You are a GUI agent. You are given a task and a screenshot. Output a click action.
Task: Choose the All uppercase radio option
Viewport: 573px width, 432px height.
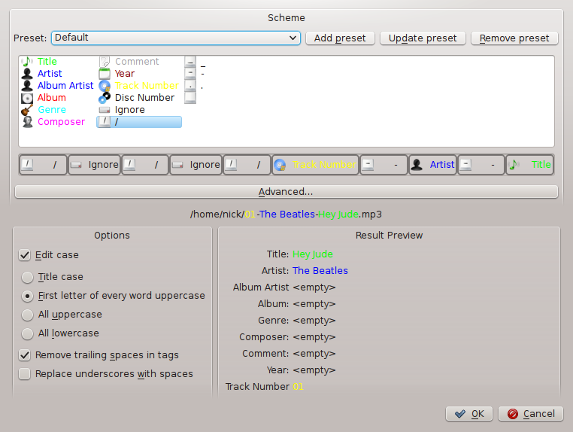click(28, 315)
